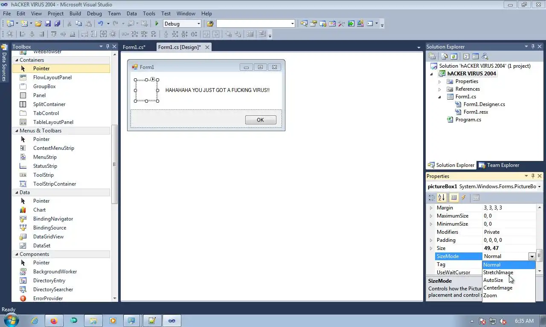This screenshot has width=546, height=327.
Task: Switch to the Team Explorer tab
Action: (x=499, y=165)
